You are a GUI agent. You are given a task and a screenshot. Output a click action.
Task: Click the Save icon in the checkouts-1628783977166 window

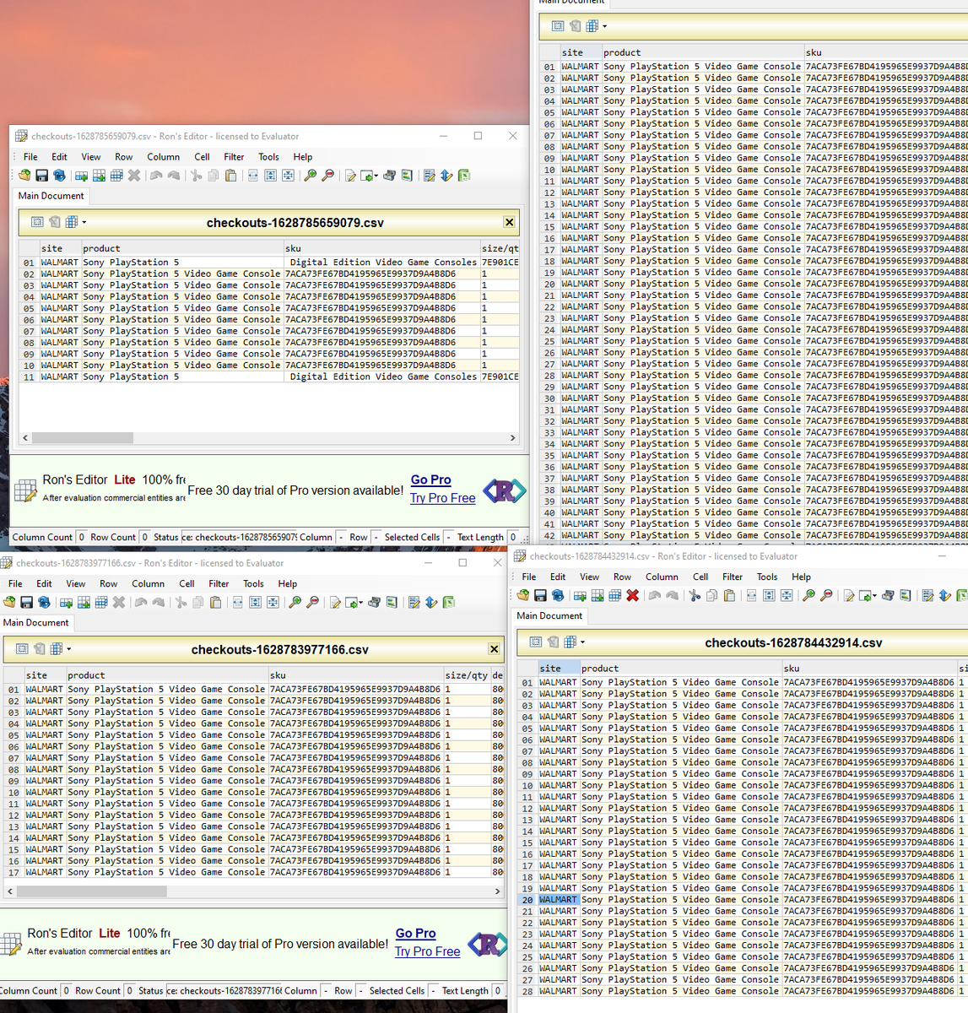(x=26, y=603)
